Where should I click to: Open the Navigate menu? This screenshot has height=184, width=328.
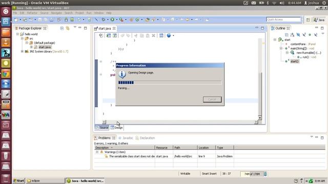click(x=56, y=13)
